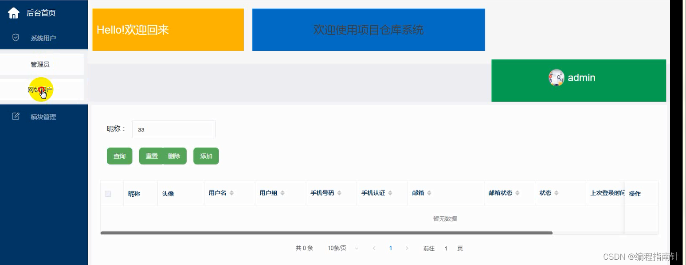Click the 昵称 search input field
This screenshot has height=265, width=686.
tap(174, 129)
